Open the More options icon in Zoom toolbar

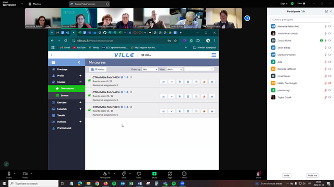click(x=184, y=175)
